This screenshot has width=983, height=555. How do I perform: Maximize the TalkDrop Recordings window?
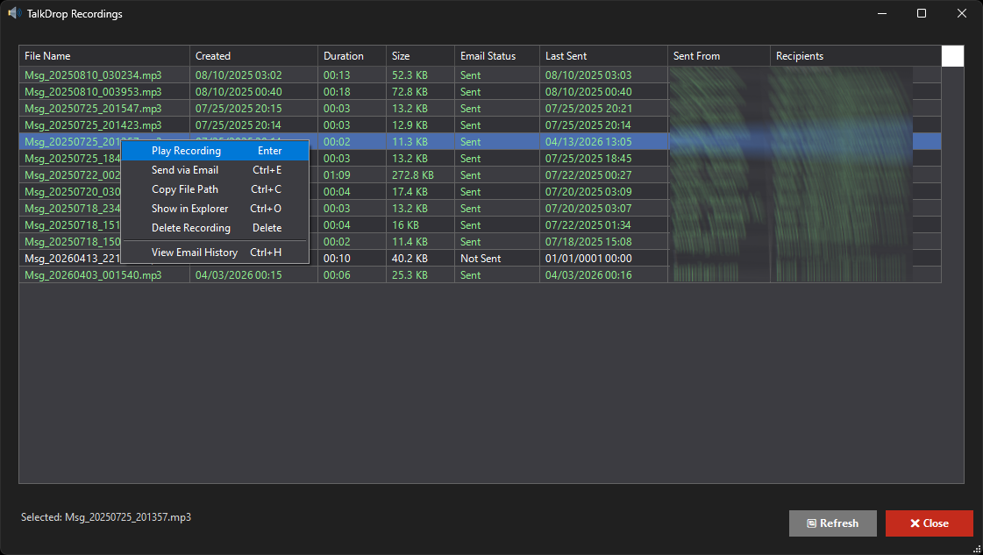click(x=922, y=13)
